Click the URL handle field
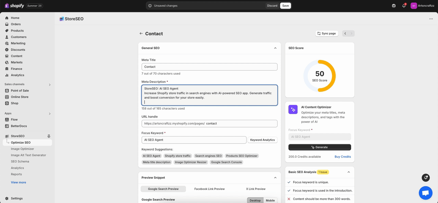The image size is (438, 203). point(209,123)
